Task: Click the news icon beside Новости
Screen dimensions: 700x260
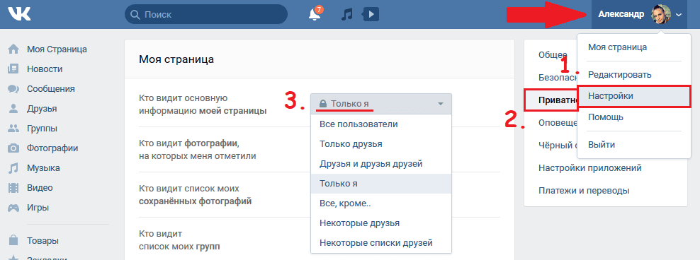Action: (x=13, y=69)
